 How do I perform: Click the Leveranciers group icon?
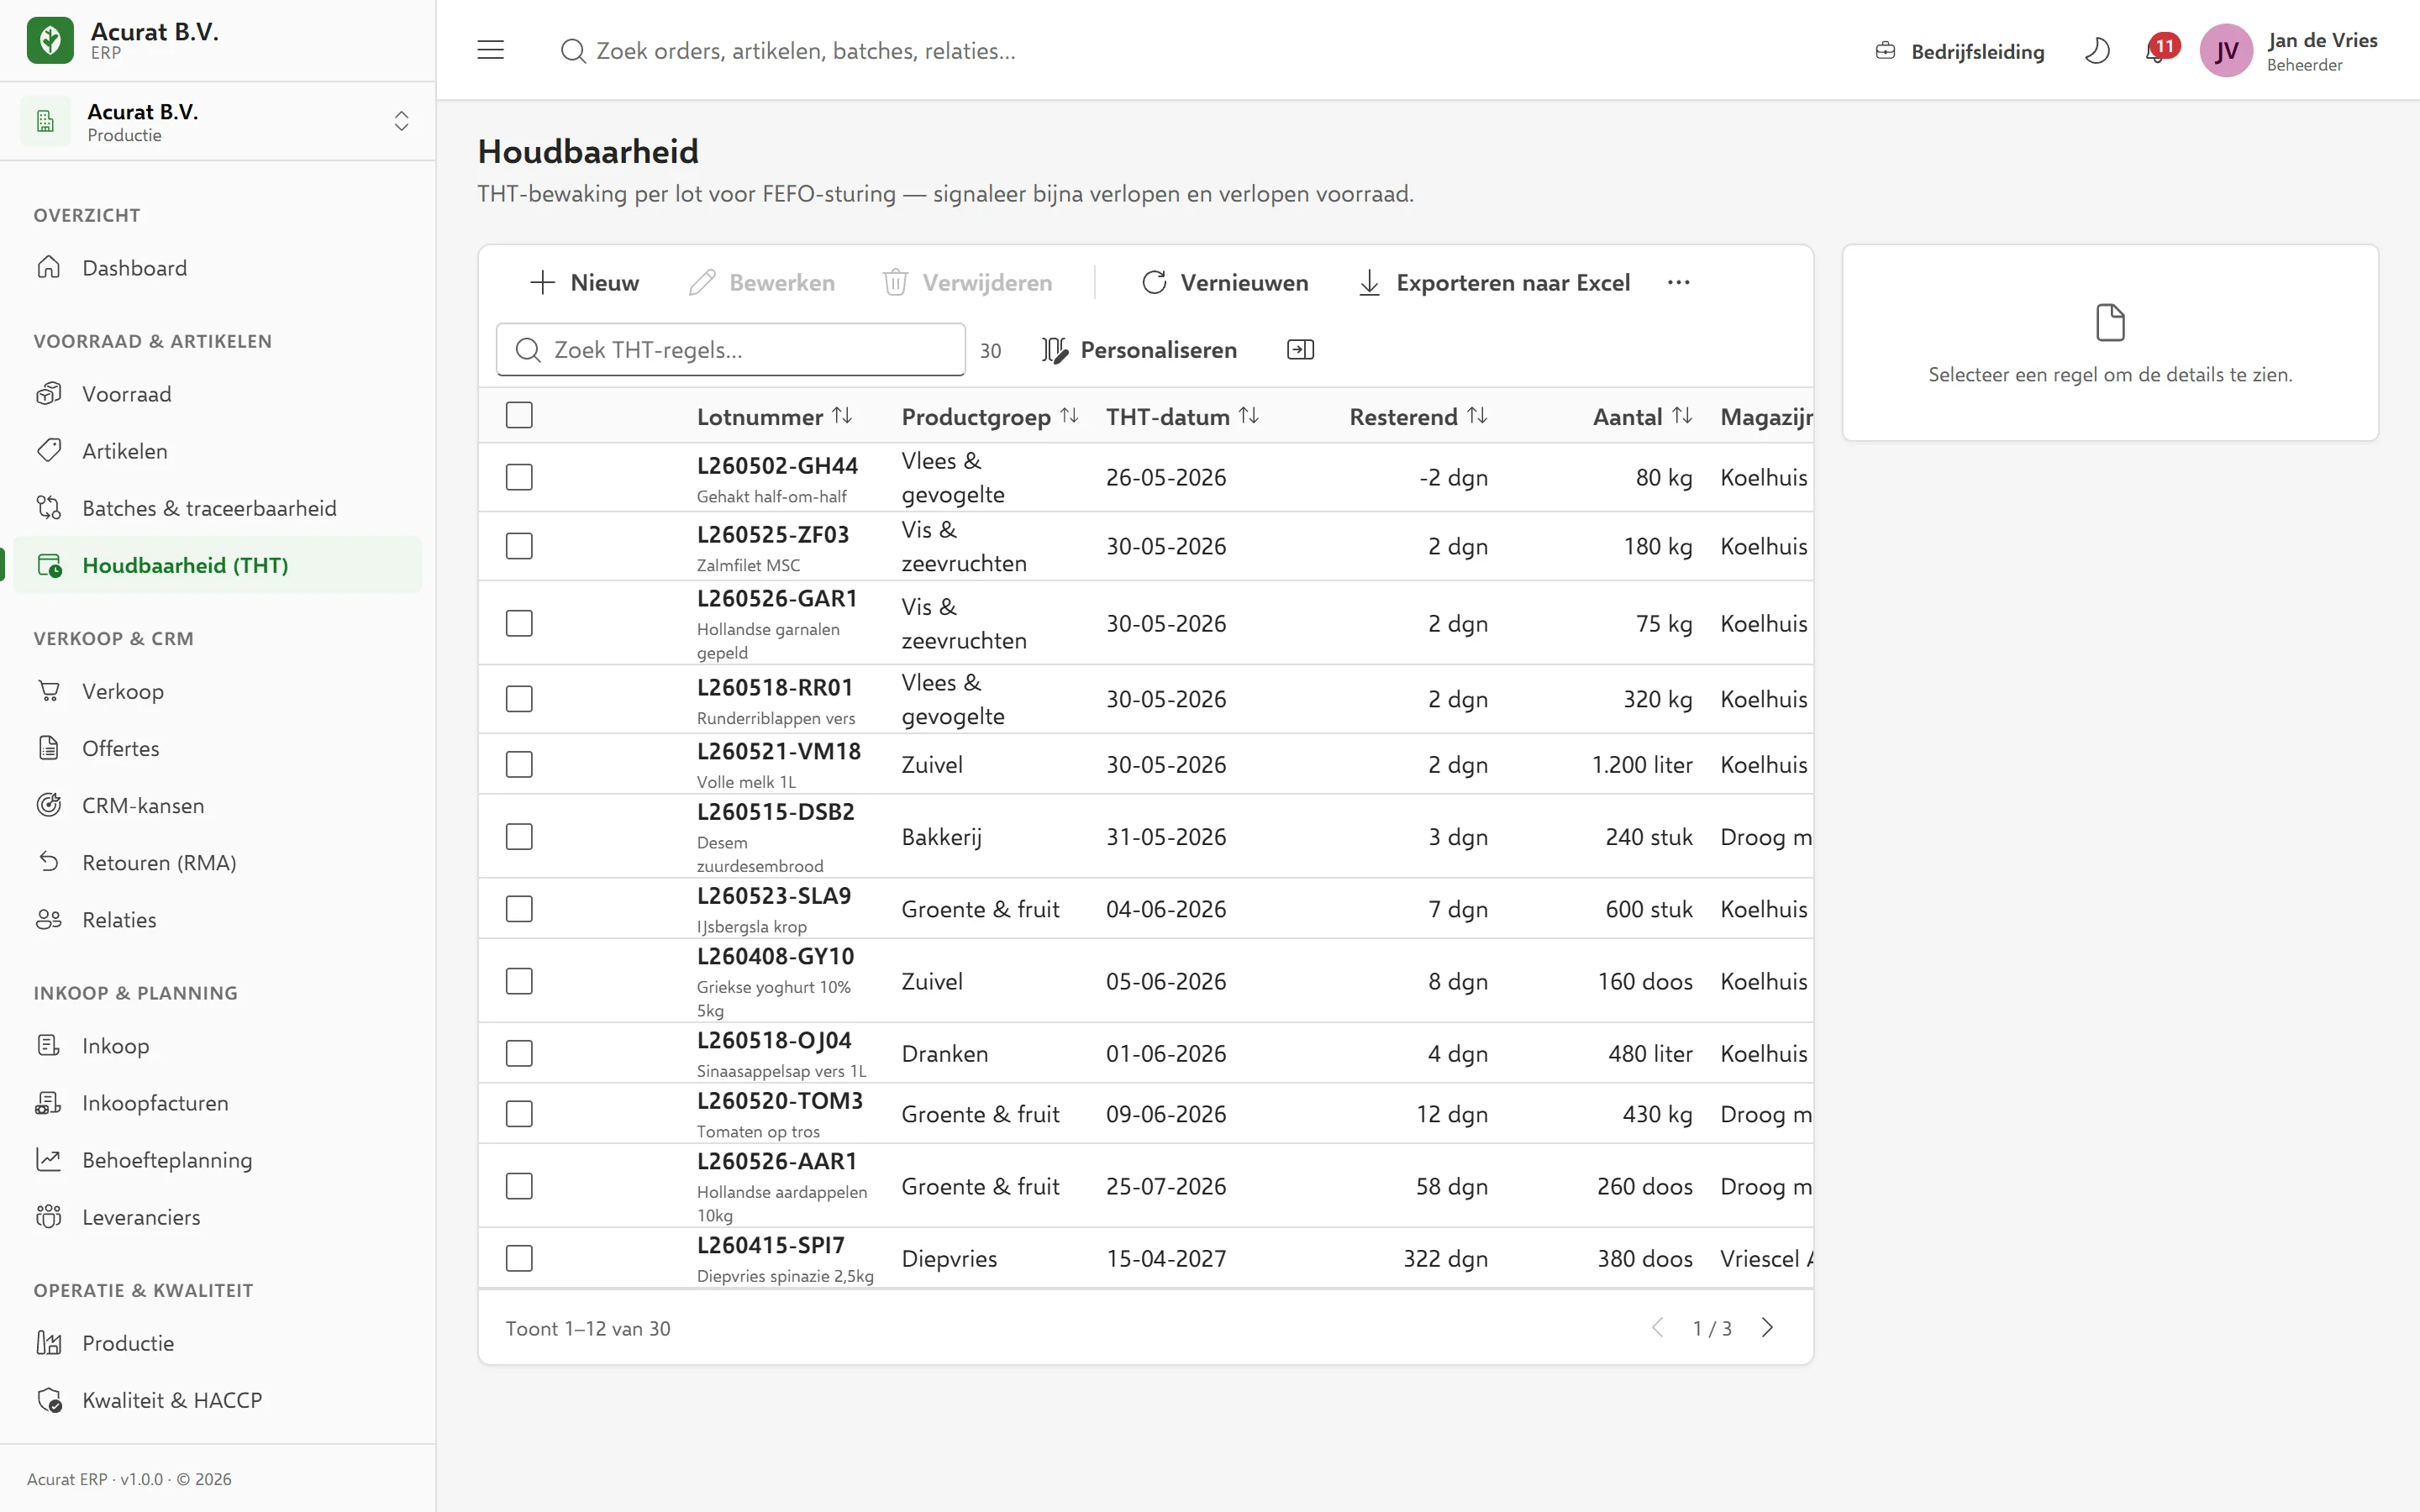pyautogui.click(x=49, y=1216)
